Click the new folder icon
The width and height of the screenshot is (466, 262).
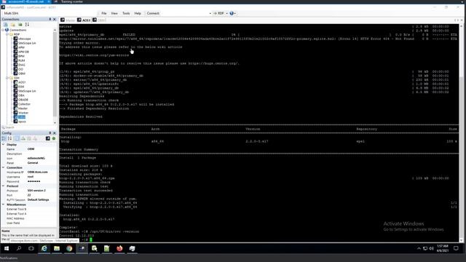pyautogui.click(x=13, y=25)
